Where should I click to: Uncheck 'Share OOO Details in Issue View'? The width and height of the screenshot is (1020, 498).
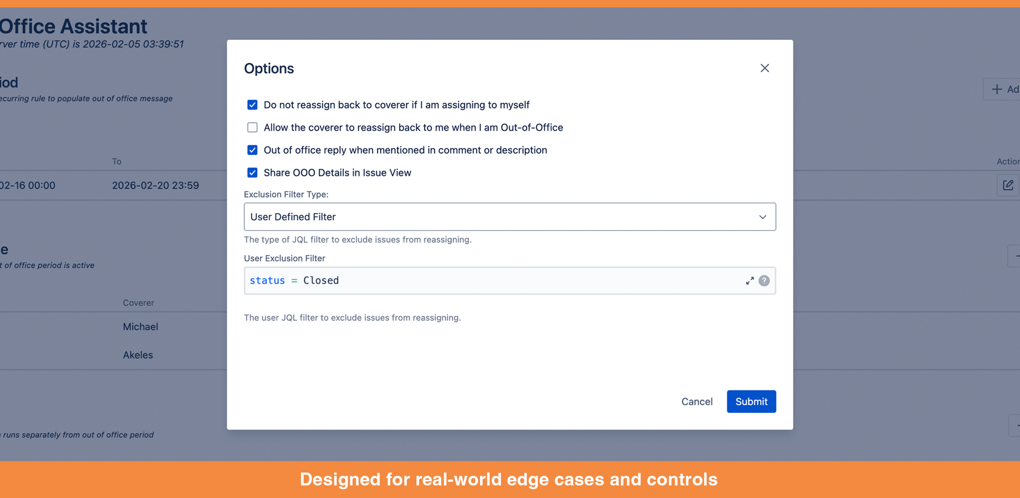[252, 173]
